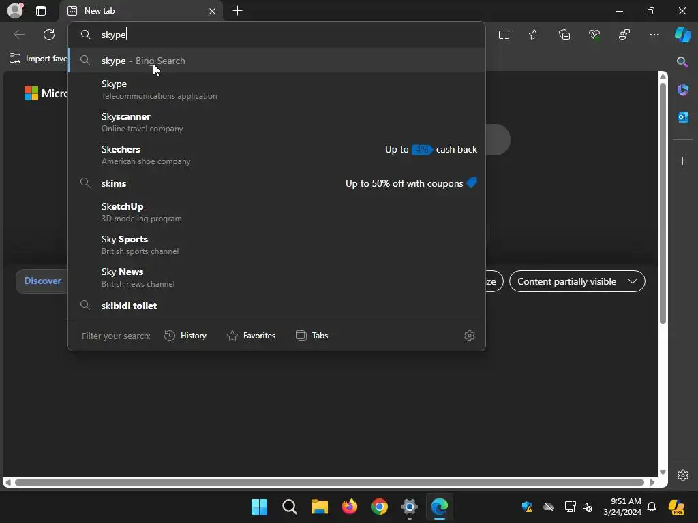Open split screen icon
The image size is (698, 523).
pos(504,35)
